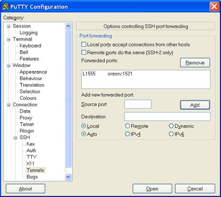Open the SSH session
Screen dimensions: 221x197
[x=152, y=189]
